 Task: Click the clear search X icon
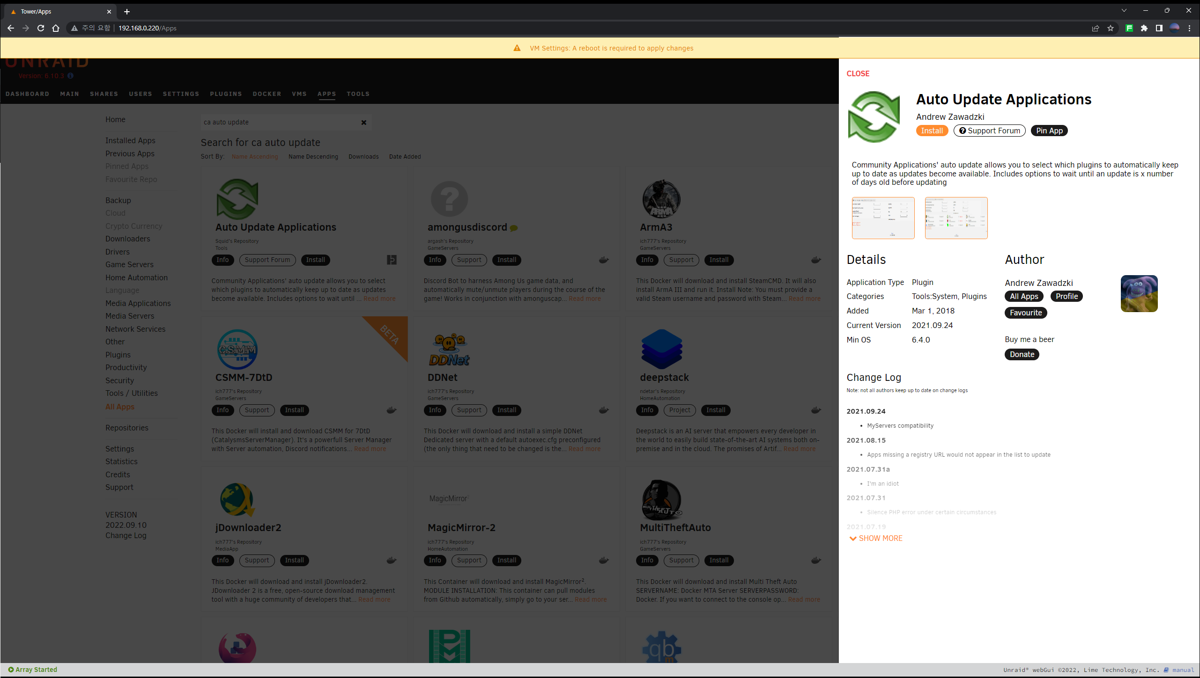(x=363, y=123)
